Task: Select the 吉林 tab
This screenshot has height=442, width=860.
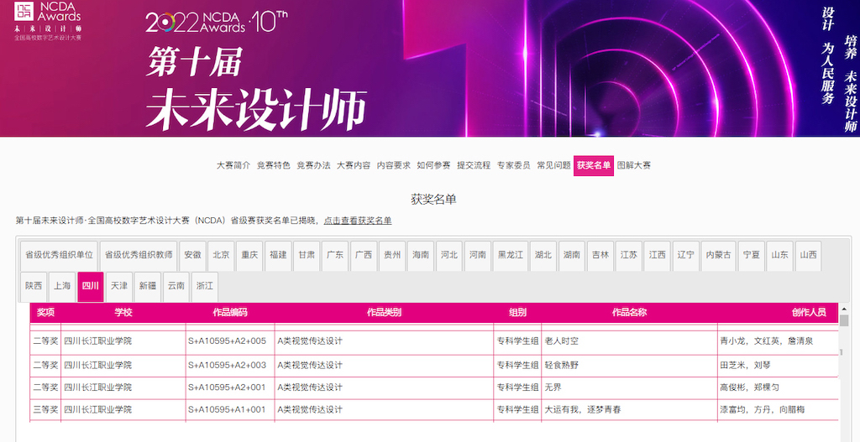Action: (600, 255)
